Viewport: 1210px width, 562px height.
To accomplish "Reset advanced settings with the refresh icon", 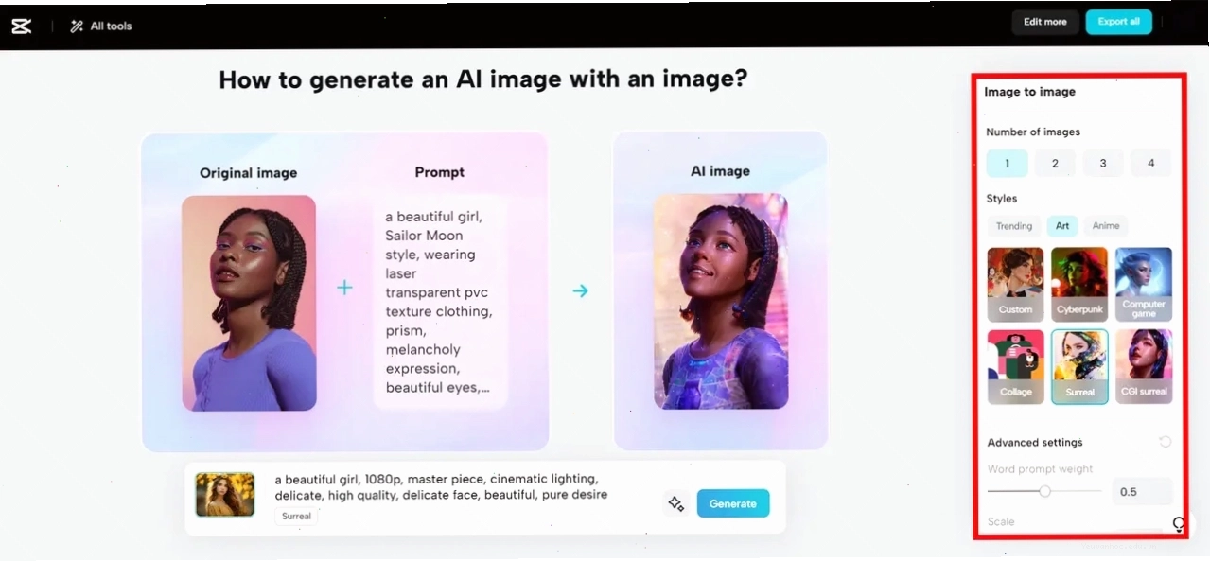I will 1165,442.
